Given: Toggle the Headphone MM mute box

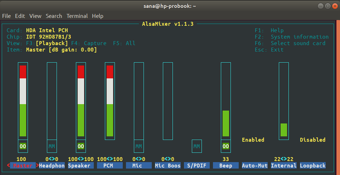Looking at the screenshot, I should 52,146.
